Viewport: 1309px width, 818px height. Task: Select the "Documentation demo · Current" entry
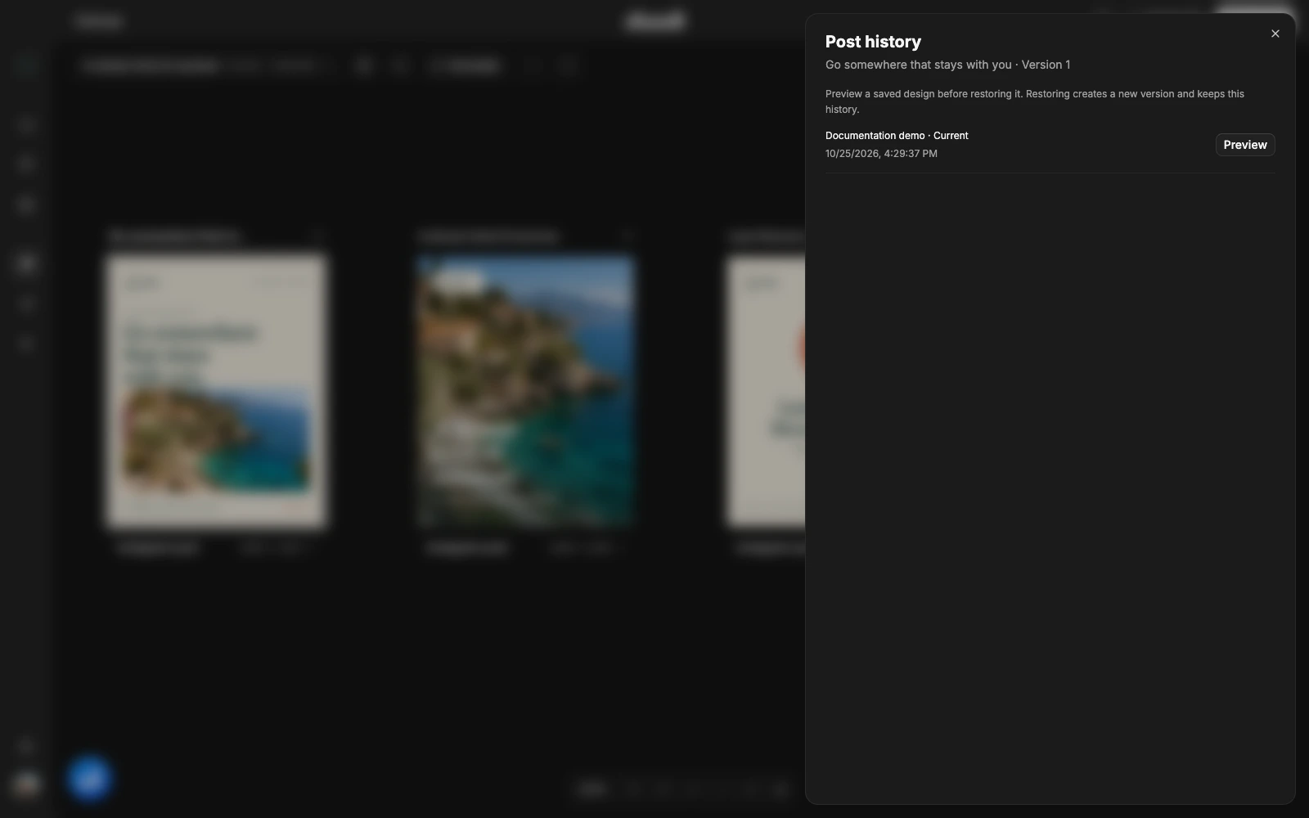[x=897, y=136]
